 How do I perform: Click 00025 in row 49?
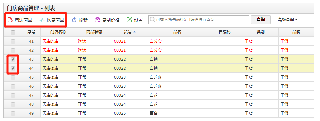[120, 113]
